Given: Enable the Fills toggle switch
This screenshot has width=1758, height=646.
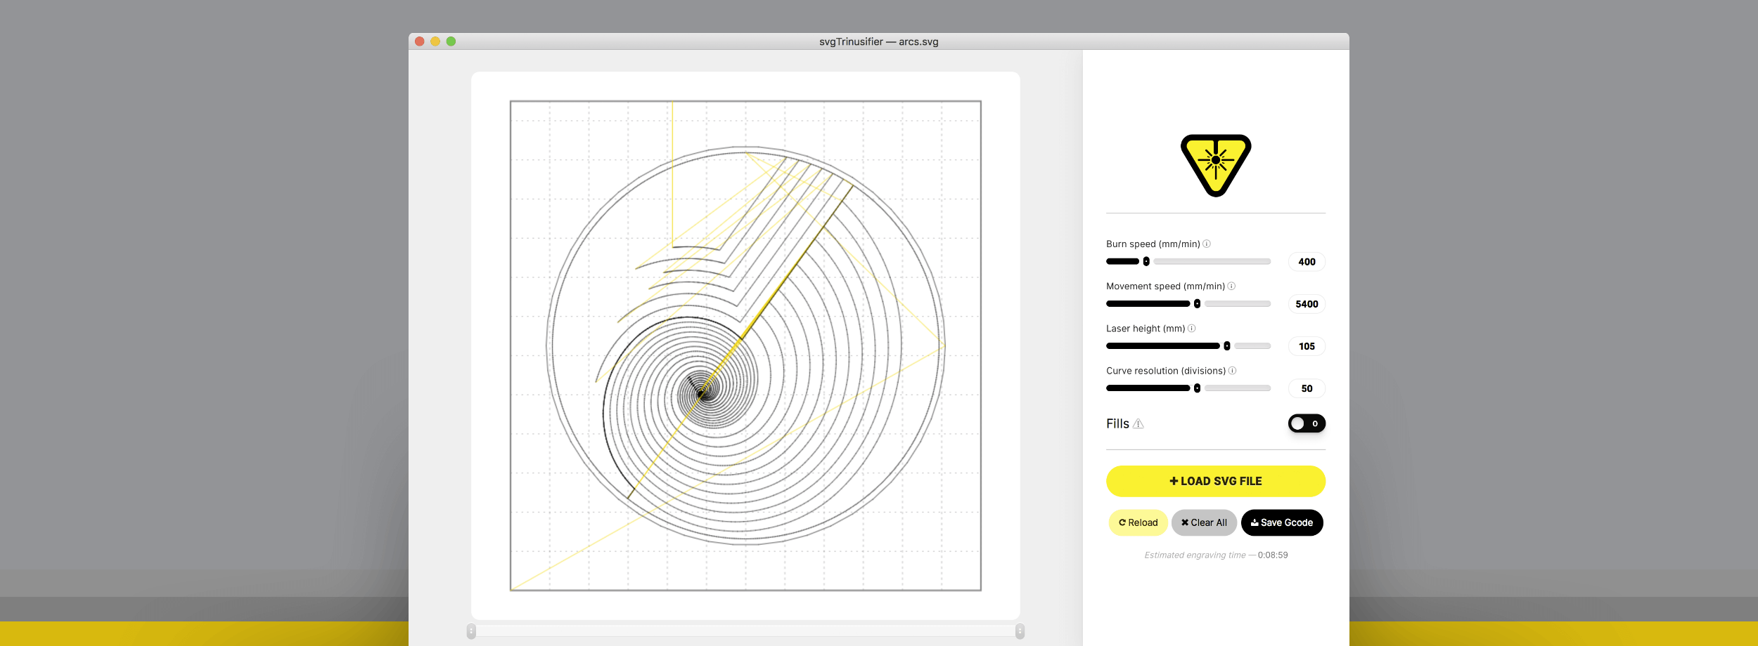Looking at the screenshot, I should (1306, 423).
